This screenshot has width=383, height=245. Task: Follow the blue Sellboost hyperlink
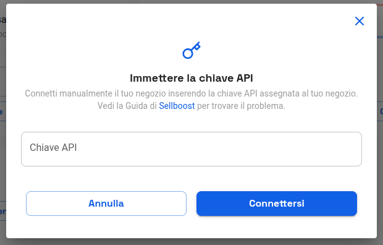(x=177, y=106)
